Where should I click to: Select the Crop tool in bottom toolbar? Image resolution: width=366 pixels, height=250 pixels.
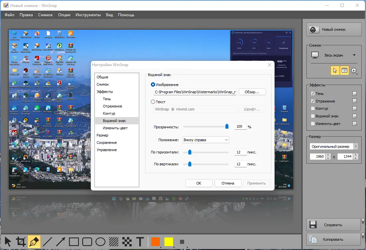(21, 242)
